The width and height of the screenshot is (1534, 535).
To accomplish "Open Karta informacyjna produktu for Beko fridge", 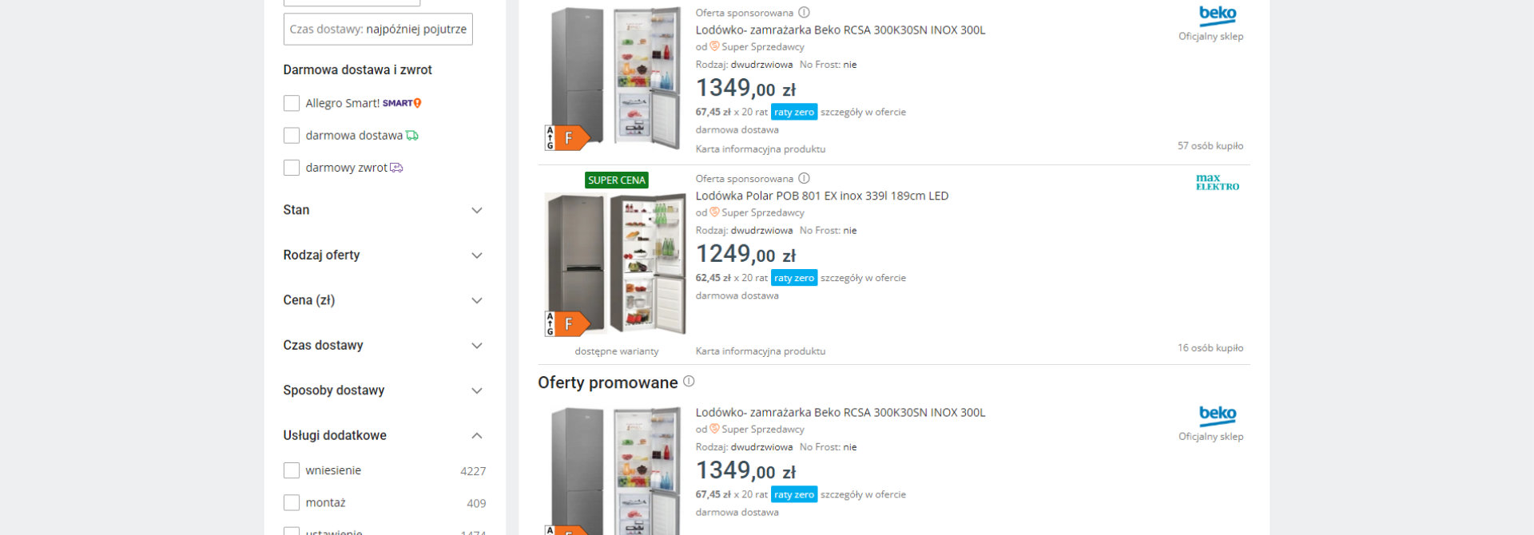I will (761, 149).
